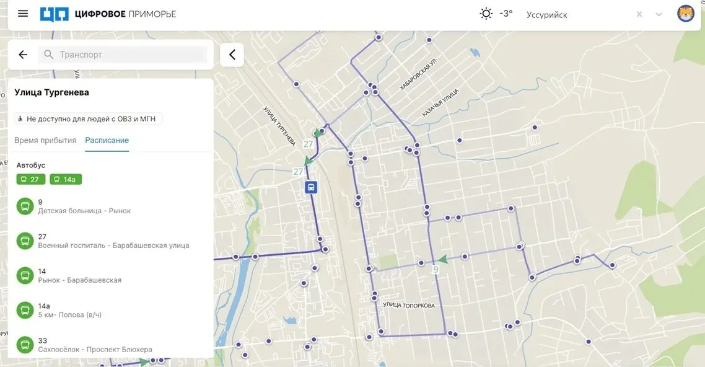This screenshot has width=705, height=367.
Task: Click the accessibility notice for ОВЗ и МГН
Action: point(88,118)
